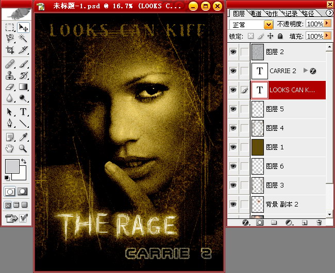Image resolution: width=335 pixels, height=273 pixels.
Task: Lock image pixels
Action: click(x=261, y=36)
